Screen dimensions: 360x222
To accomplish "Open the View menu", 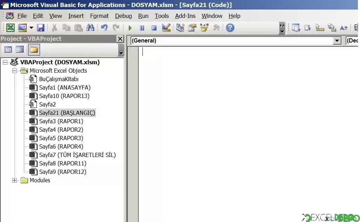I will click(x=55, y=16).
